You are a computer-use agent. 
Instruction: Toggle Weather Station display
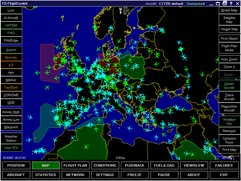point(11,138)
